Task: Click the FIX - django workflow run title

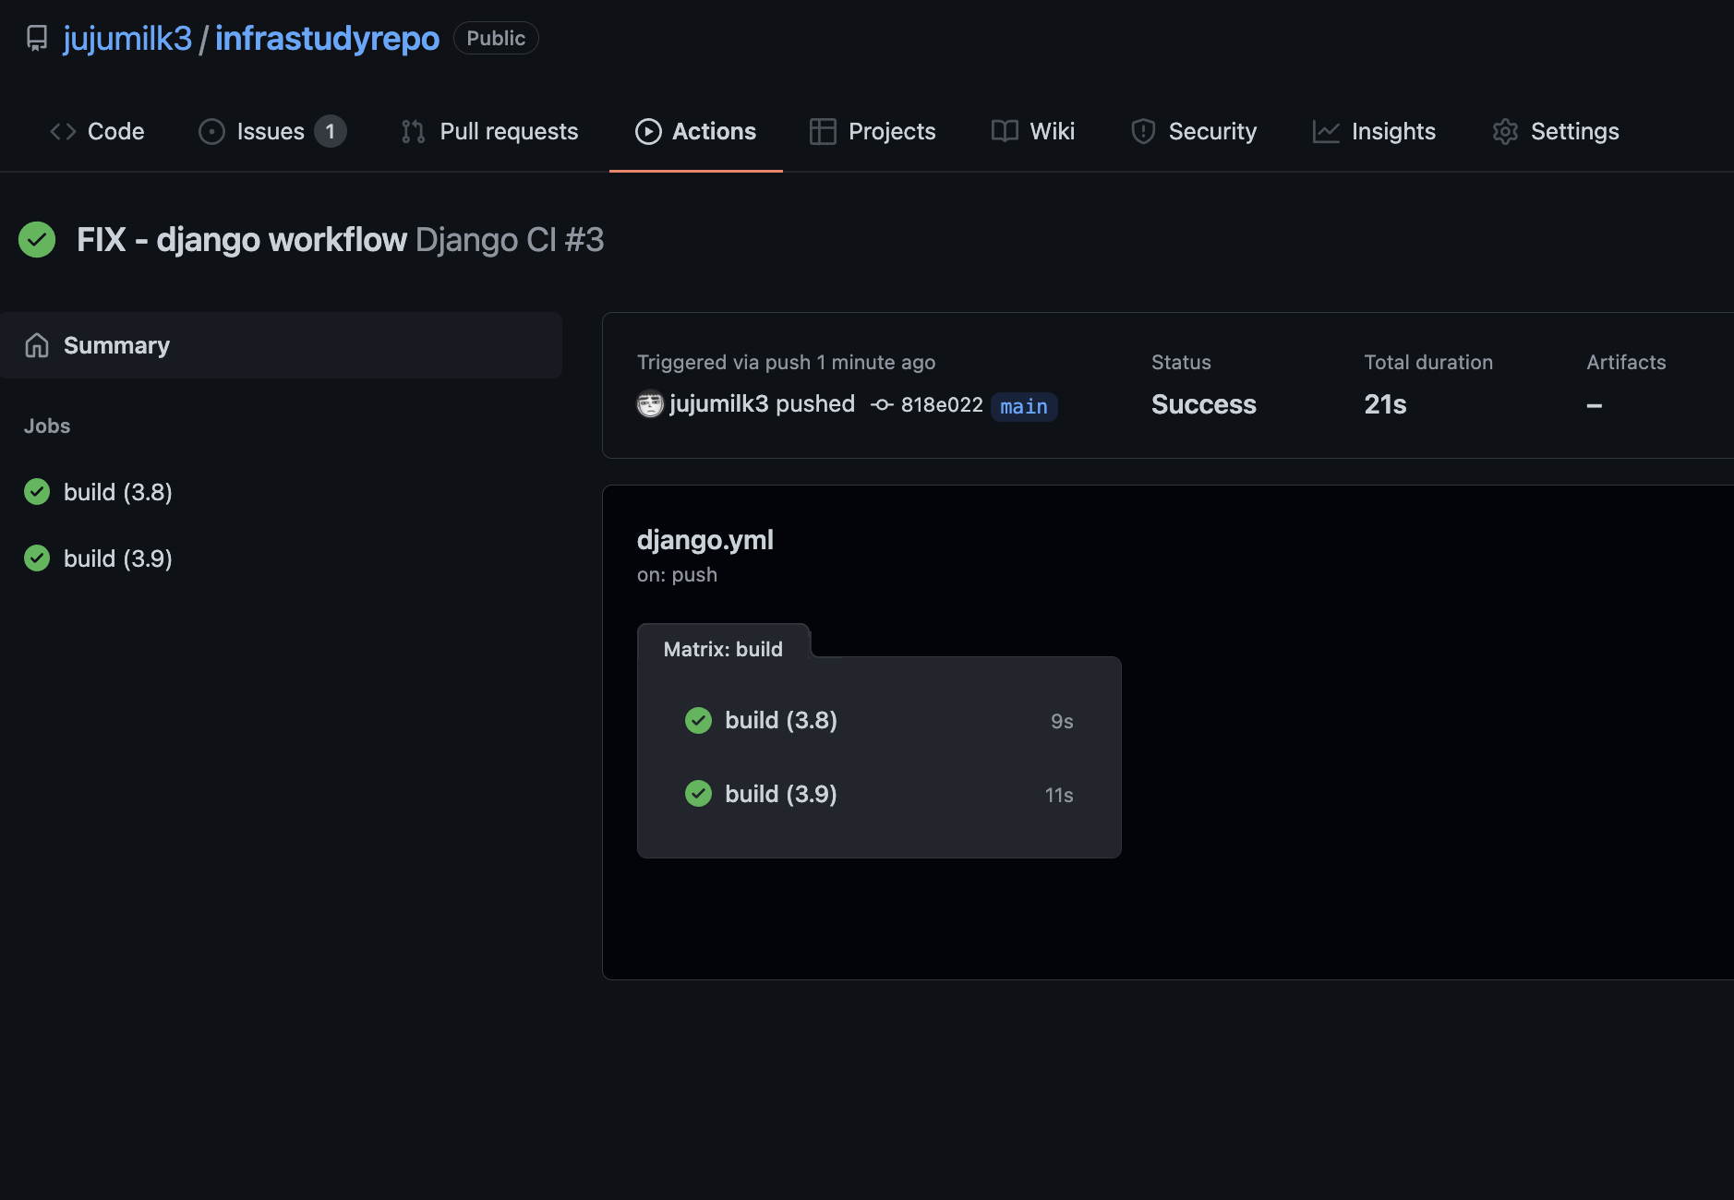Action: coord(242,239)
